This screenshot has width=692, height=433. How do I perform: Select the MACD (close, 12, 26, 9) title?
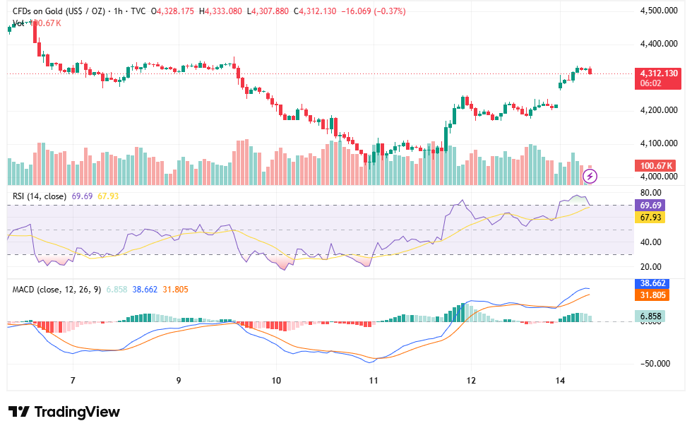(x=56, y=290)
